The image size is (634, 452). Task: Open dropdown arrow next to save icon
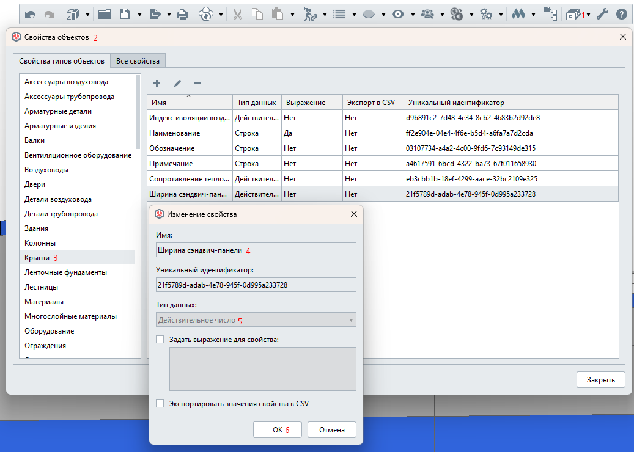click(x=139, y=15)
